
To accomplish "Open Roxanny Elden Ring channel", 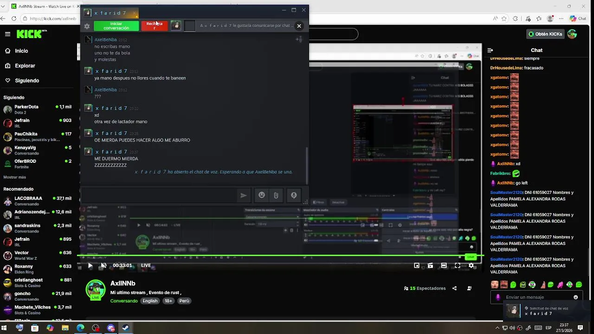I will [x=38, y=269].
